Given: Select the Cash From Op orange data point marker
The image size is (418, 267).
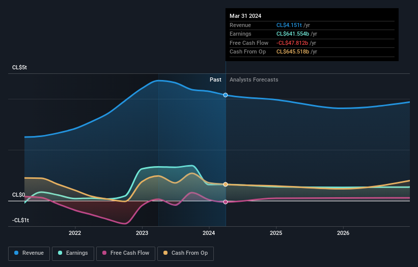Looking at the screenshot, I should tap(226, 184).
